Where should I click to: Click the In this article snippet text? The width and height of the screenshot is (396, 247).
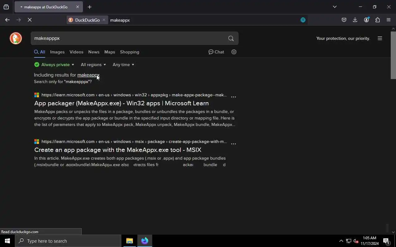[x=130, y=161]
